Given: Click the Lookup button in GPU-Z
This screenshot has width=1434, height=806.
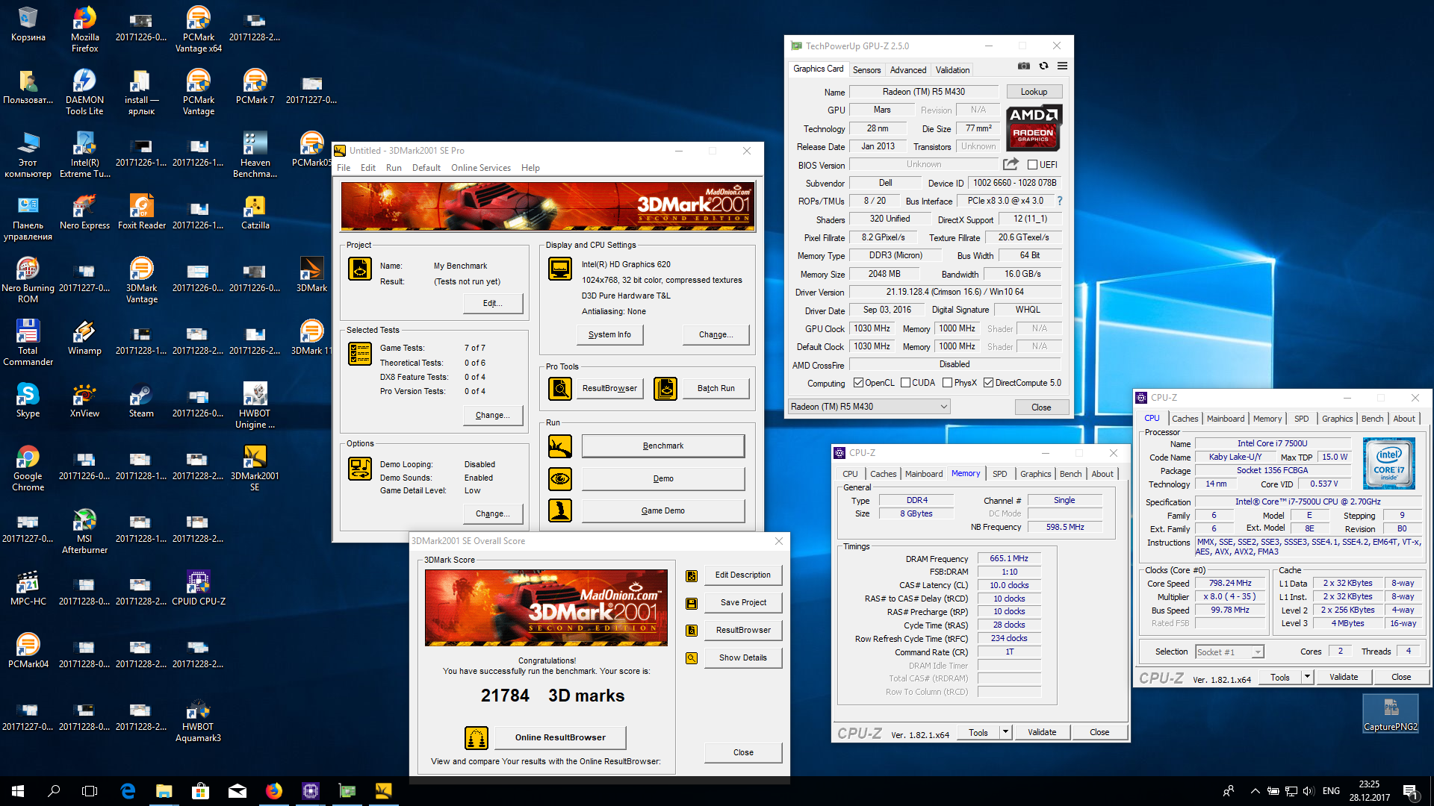Looking at the screenshot, I should pos(1034,92).
